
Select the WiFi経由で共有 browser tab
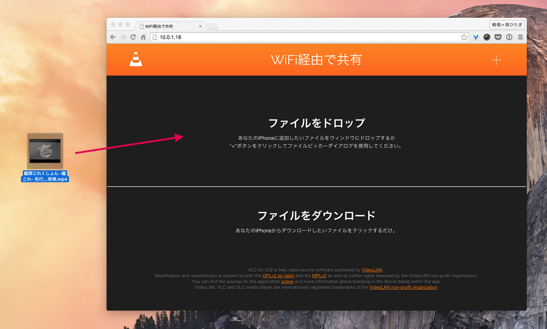pyautogui.click(x=170, y=26)
